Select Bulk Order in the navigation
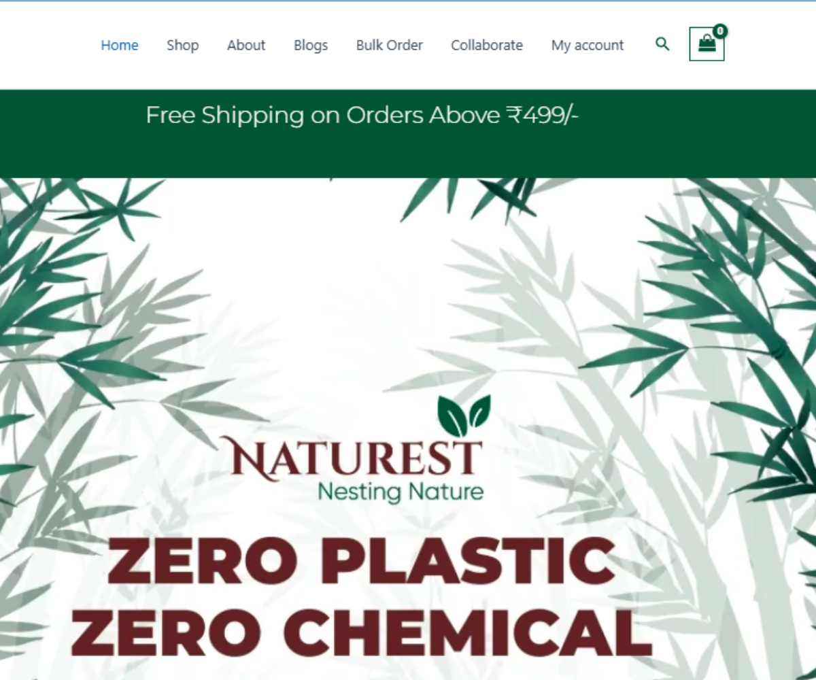 pos(390,45)
